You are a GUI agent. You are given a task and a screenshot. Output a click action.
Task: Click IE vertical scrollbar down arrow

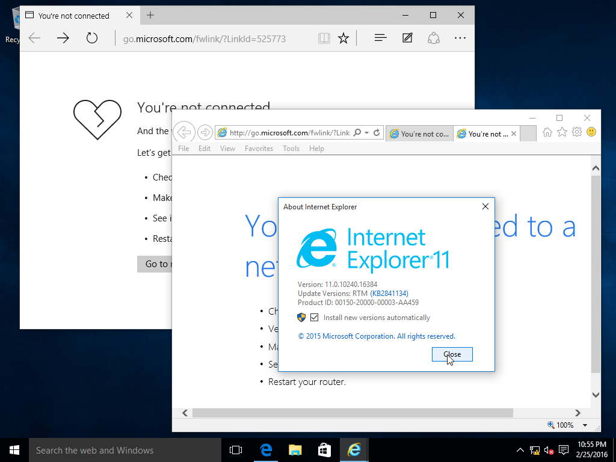(x=596, y=395)
